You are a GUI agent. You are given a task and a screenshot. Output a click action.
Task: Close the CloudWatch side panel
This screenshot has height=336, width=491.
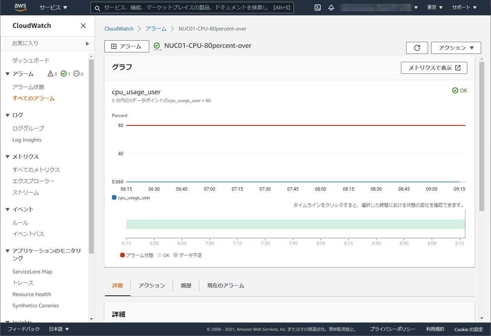(x=83, y=26)
